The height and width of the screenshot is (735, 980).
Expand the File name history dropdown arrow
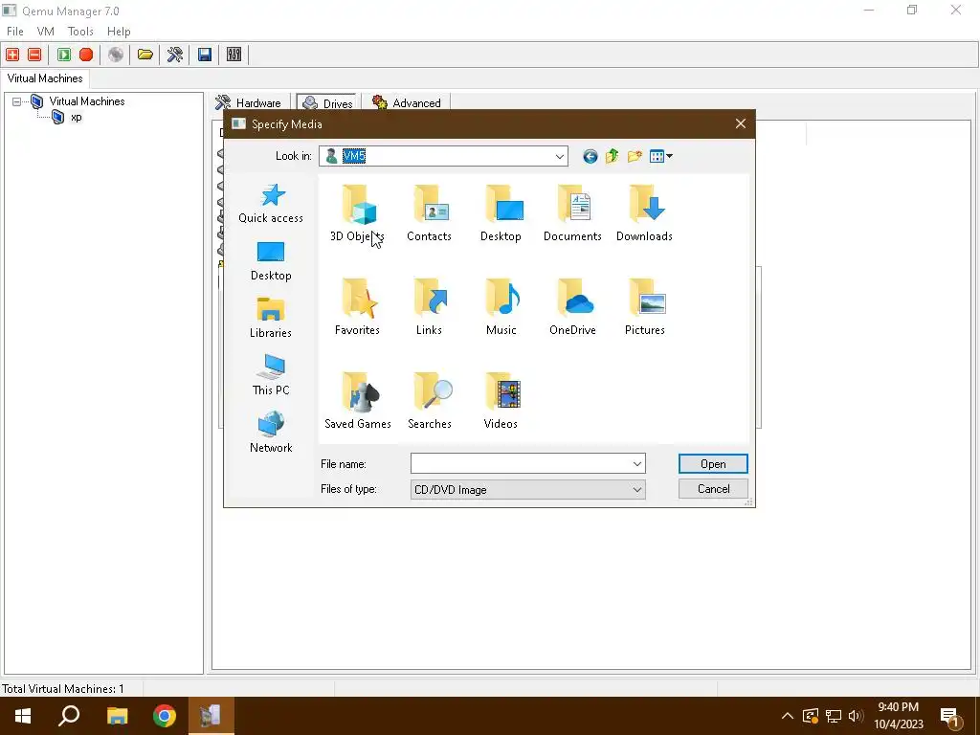coord(636,464)
